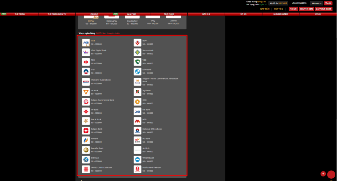Screen dimensions: 337x181
Task: Choose the SHINHAN bank icon
Action: [x=86, y=160]
